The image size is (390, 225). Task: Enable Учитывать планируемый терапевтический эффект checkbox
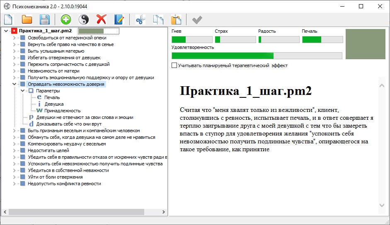coord(174,65)
